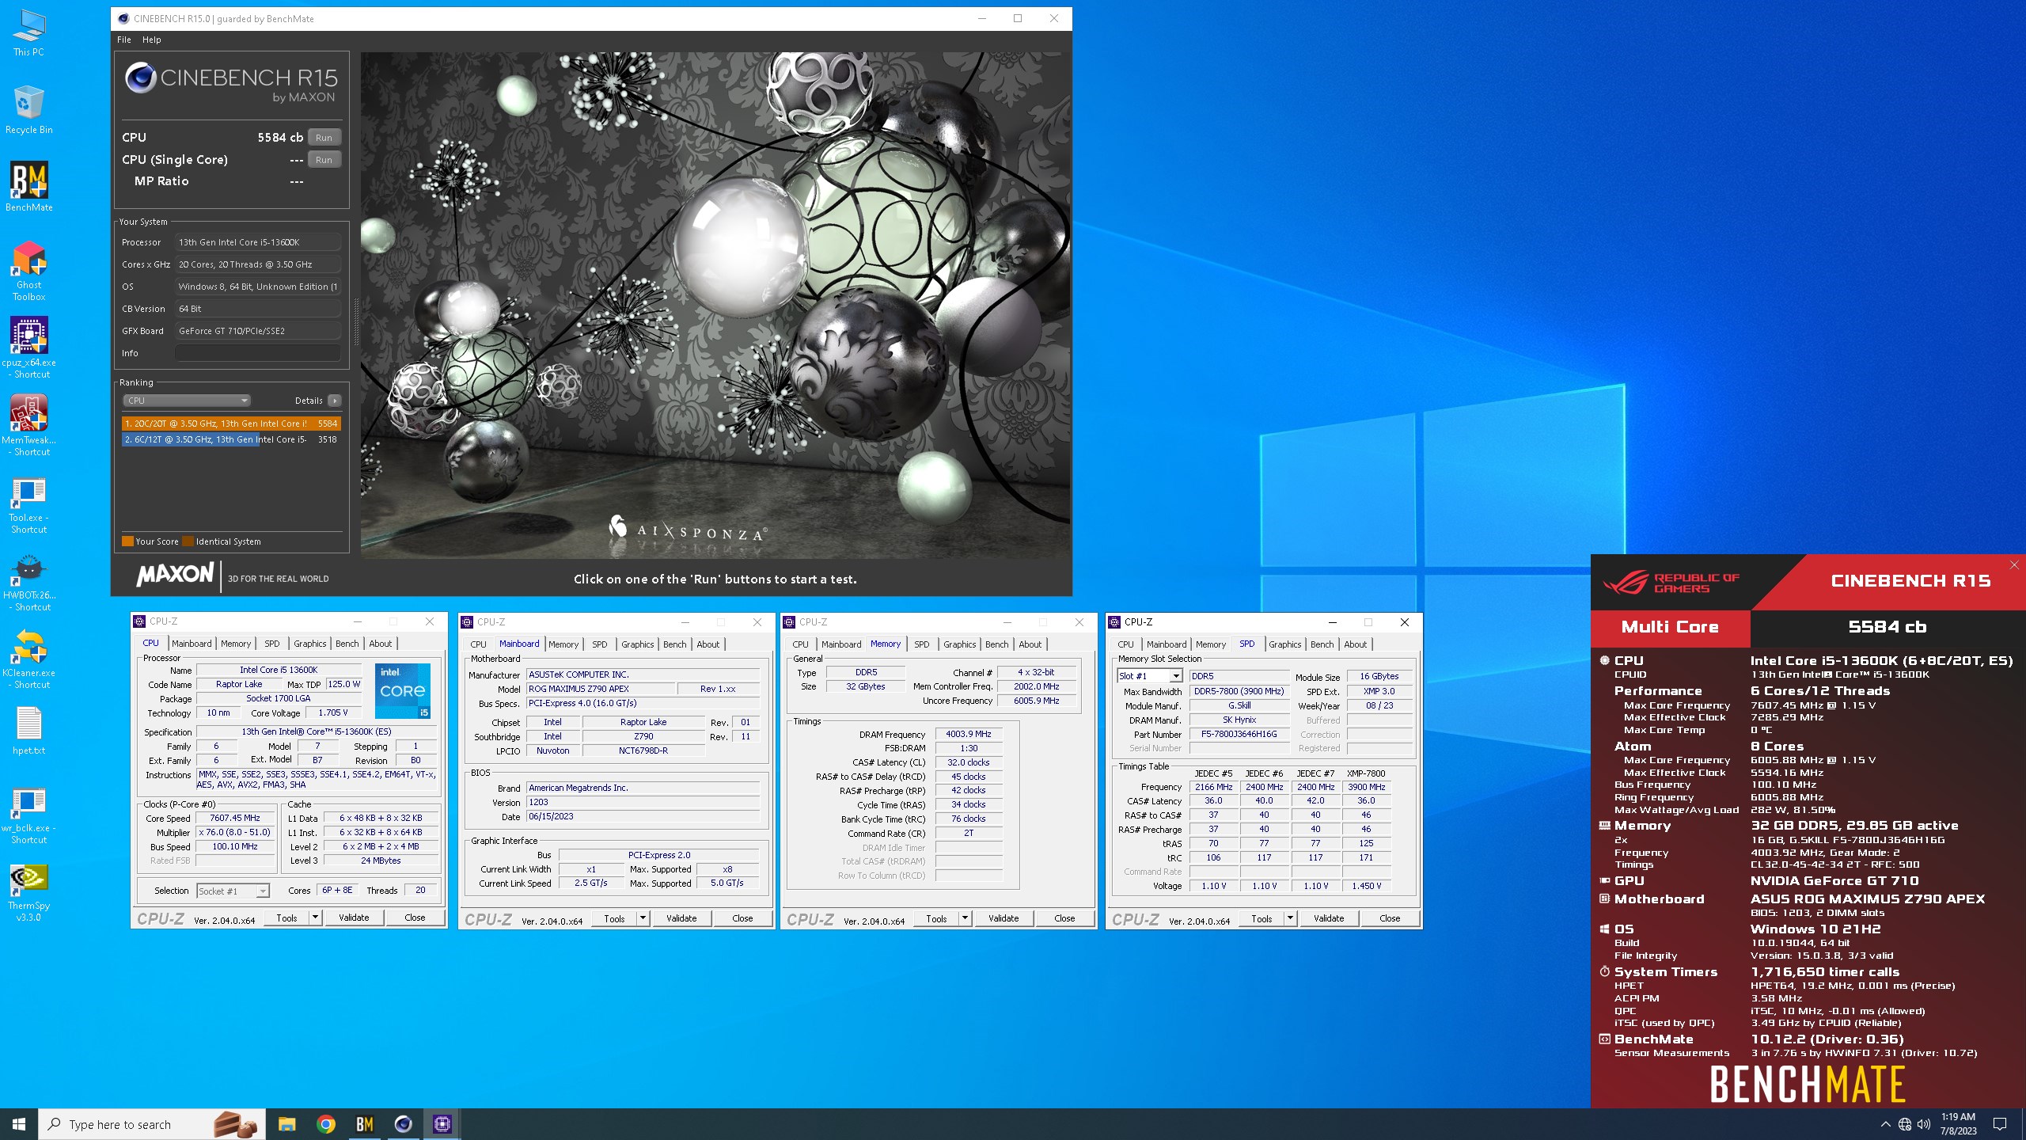Click the Core Speed value 7607.45 MHz
Screen dimensions: 2026x1140
point(235,819)
